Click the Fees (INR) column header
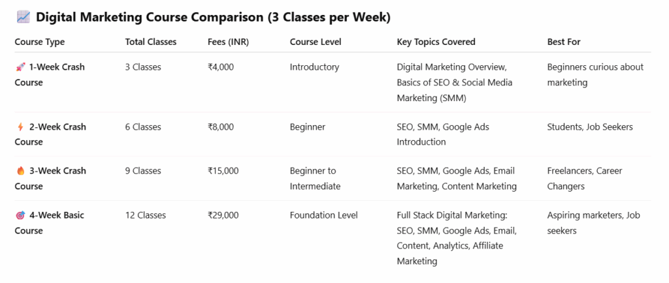 click(228, 42)
